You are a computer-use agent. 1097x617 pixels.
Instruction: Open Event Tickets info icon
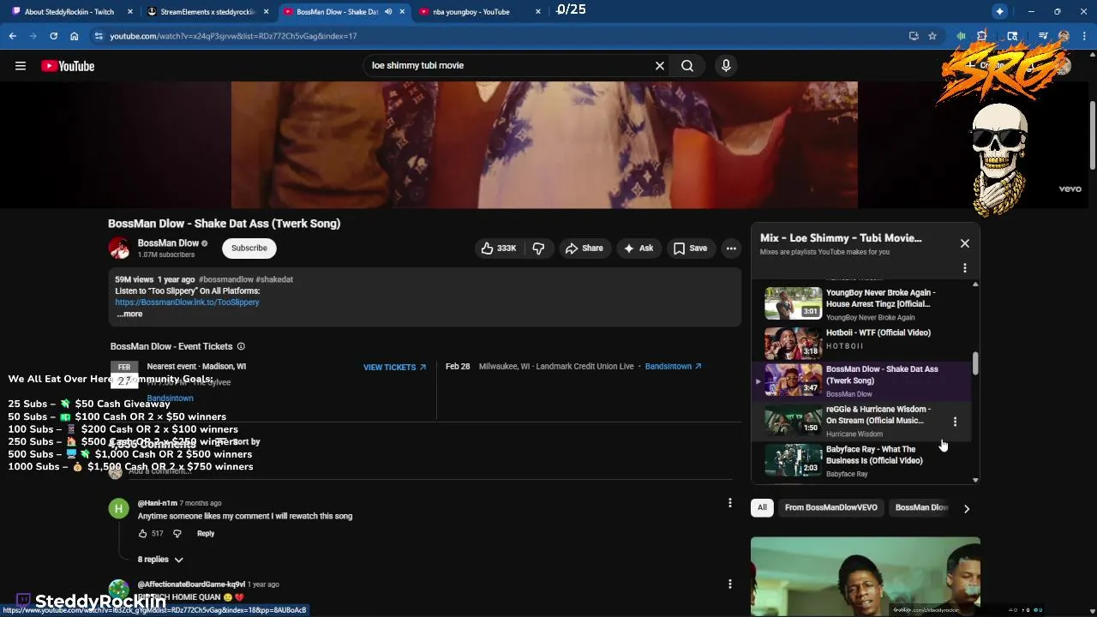coord(241,346)
